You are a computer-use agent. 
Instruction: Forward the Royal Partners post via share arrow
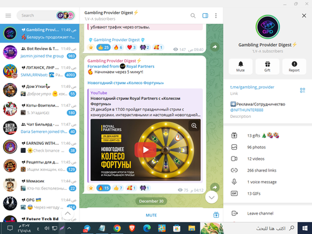click(x=215, y=187)
